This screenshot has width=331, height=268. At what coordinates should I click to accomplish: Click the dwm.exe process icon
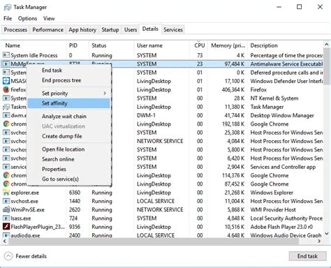(x=6, y=115)
